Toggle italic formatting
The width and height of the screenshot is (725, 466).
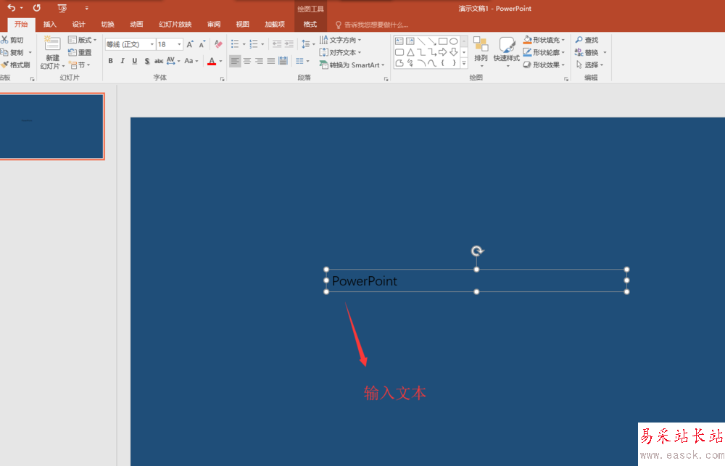point(123,61)
